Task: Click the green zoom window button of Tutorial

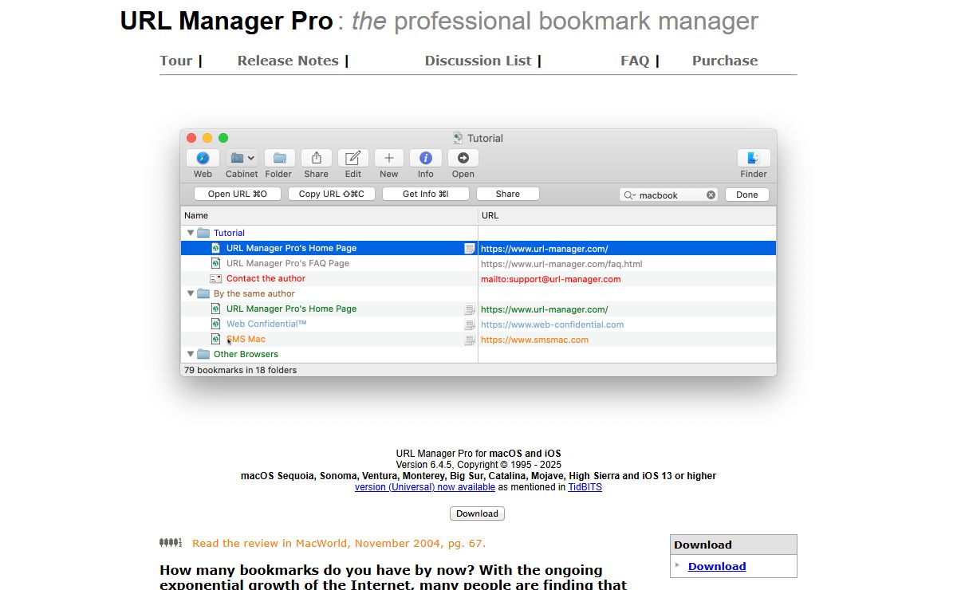Action: click(x=223, y=138)
